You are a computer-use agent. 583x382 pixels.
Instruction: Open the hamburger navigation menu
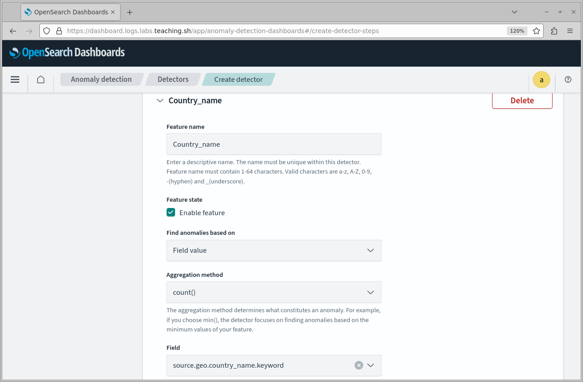pos(15,80)
